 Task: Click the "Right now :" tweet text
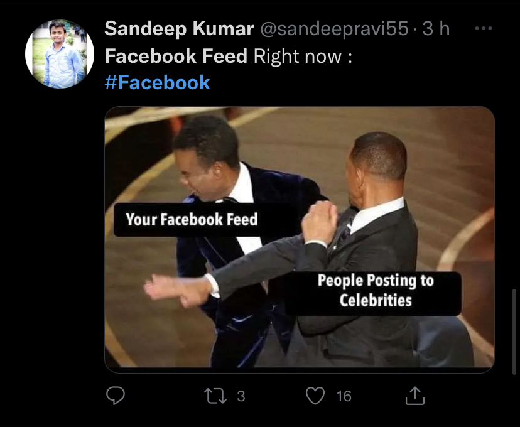[x=302, y=57]
